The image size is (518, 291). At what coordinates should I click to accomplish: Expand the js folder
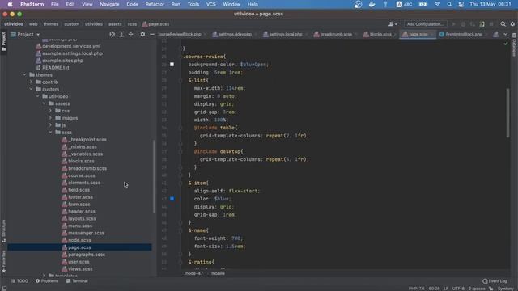click(50, 125)
